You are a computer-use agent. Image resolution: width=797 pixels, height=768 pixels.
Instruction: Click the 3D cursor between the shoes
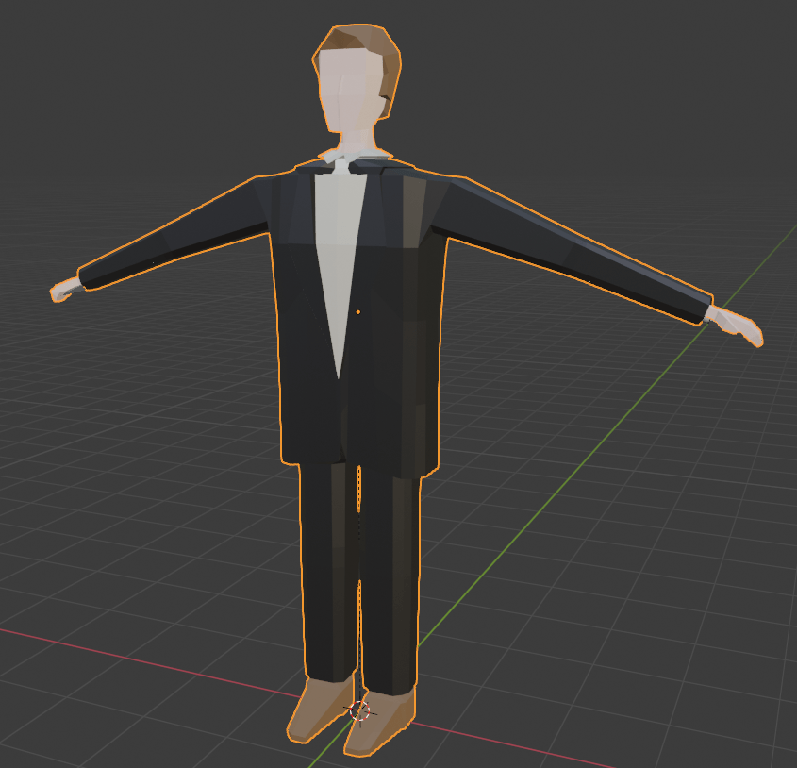coord(359,710)
